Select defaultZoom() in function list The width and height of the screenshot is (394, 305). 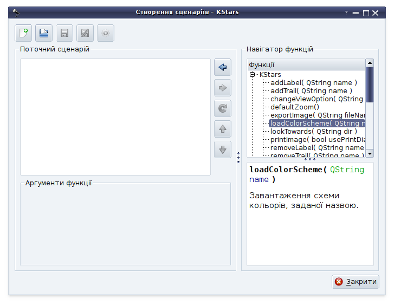tap(294, 107)
